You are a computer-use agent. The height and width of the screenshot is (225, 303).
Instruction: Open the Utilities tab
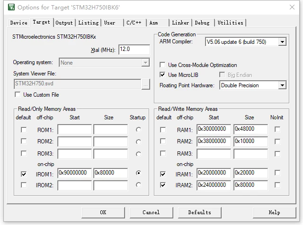pyautogui.click(x=231, y=23)
